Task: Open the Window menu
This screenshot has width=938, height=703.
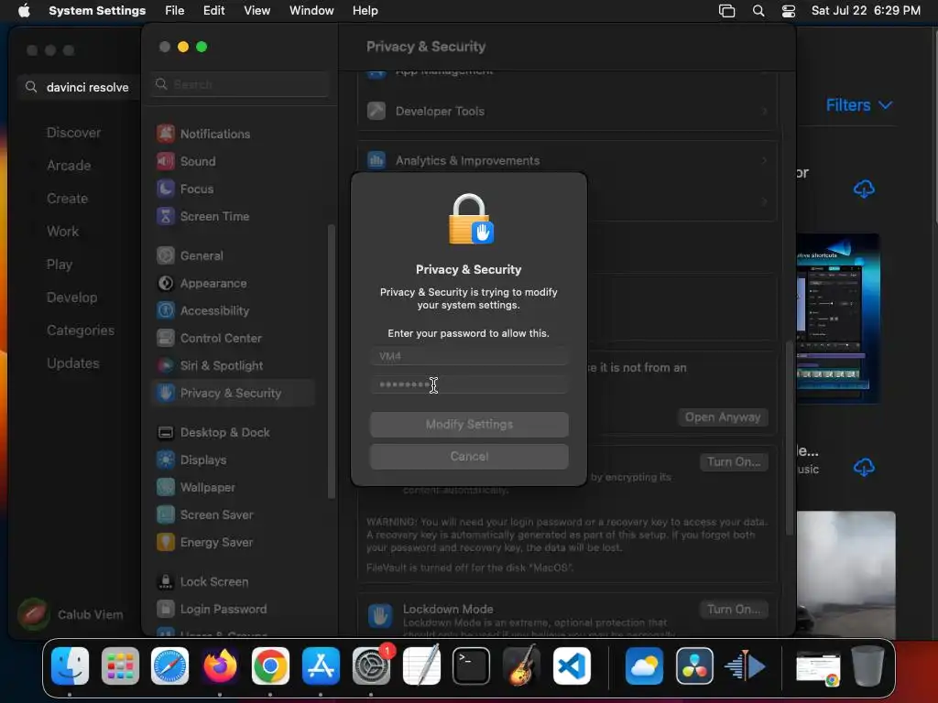Action: pyautogui.click(x=311, y=11)
